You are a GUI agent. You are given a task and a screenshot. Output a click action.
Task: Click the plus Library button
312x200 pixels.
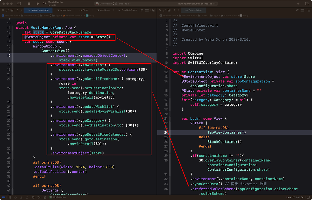[x=298, y=4]
